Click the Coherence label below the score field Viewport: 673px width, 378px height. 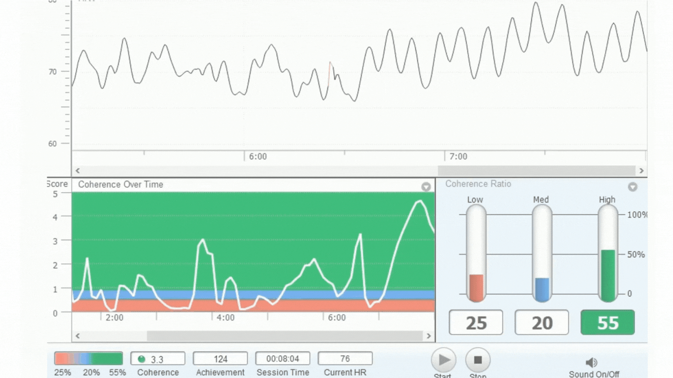click(158, 372)
